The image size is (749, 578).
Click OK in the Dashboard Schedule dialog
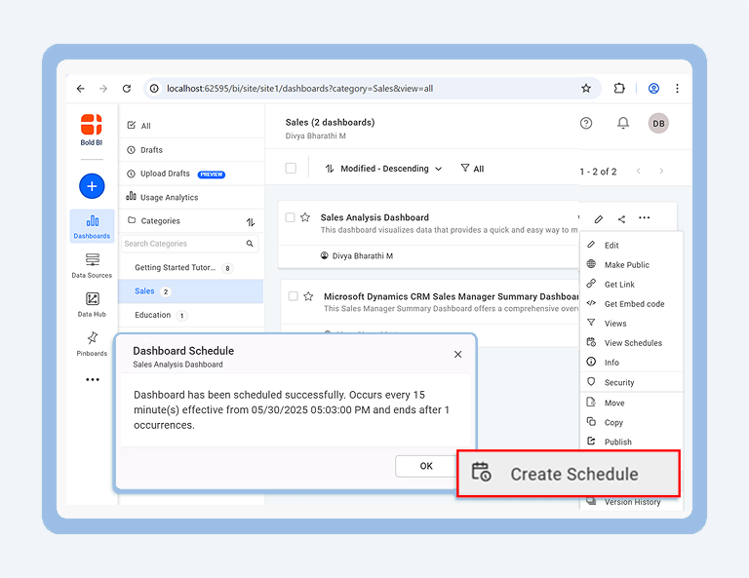[426, 466]
